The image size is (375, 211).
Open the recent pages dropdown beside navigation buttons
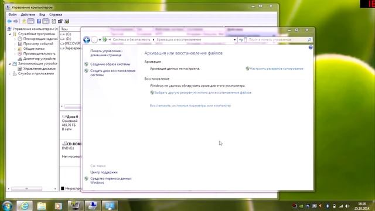(100, 40)
